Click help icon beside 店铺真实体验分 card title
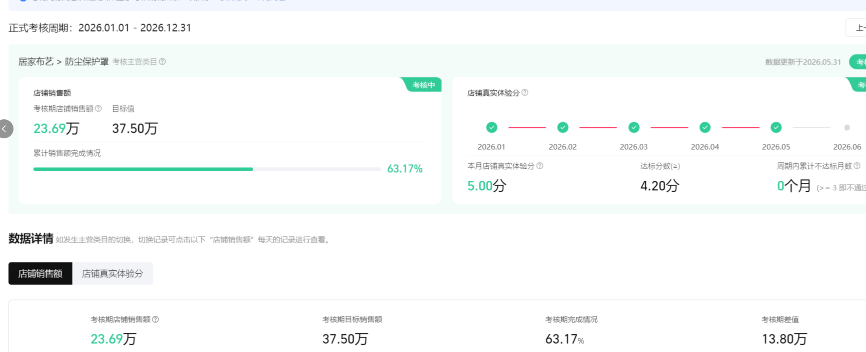The image size is (866, 352). (525, 93)
